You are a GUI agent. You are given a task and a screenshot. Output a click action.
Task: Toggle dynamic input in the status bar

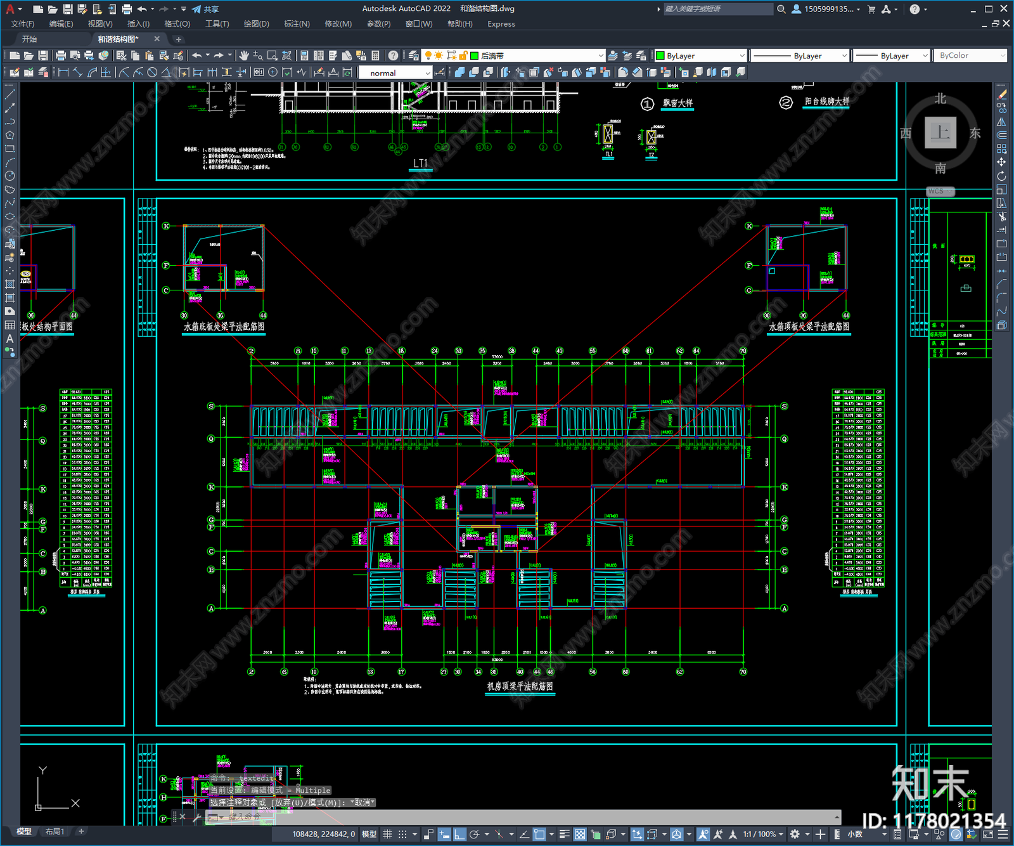click(x=444, y=834)
